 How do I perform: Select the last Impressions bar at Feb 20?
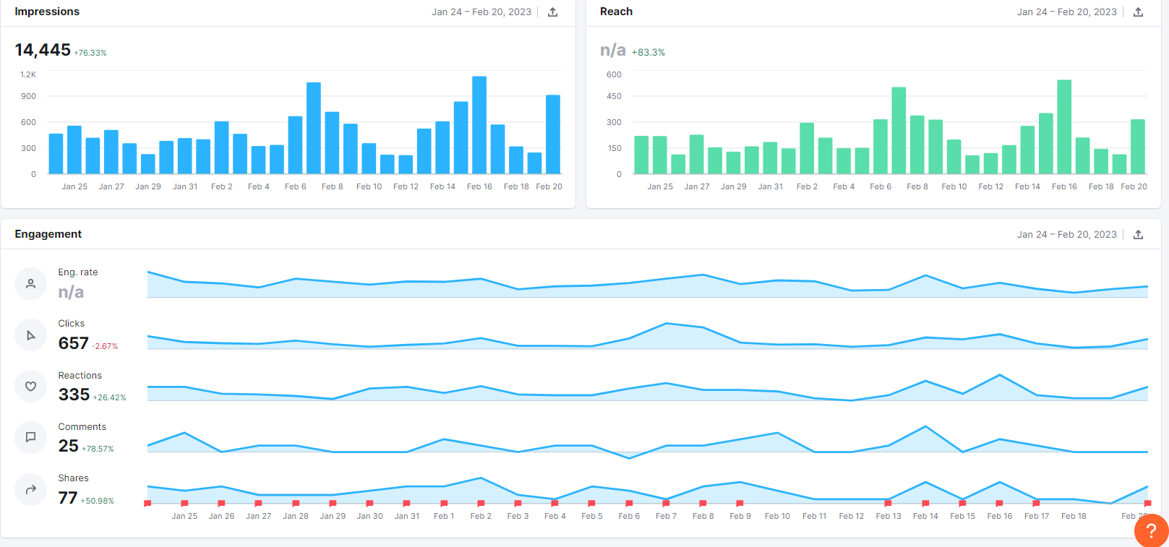click(553, 134)
